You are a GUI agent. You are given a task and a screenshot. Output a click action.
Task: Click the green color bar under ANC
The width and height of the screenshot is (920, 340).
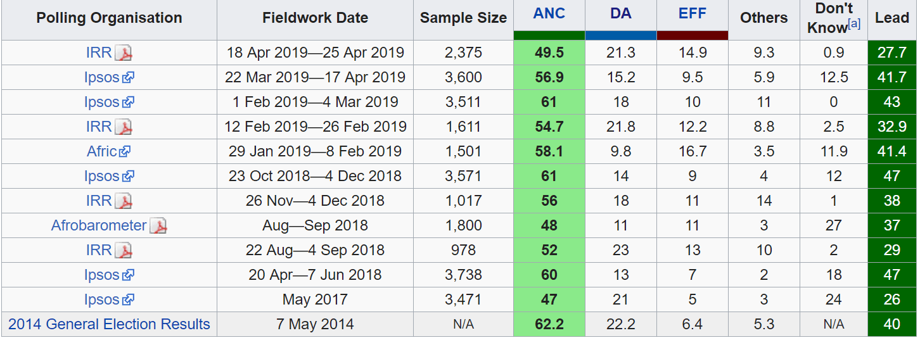pos(549,35)
